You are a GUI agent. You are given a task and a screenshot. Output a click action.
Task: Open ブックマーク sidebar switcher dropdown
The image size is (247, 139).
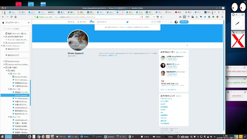12,23
